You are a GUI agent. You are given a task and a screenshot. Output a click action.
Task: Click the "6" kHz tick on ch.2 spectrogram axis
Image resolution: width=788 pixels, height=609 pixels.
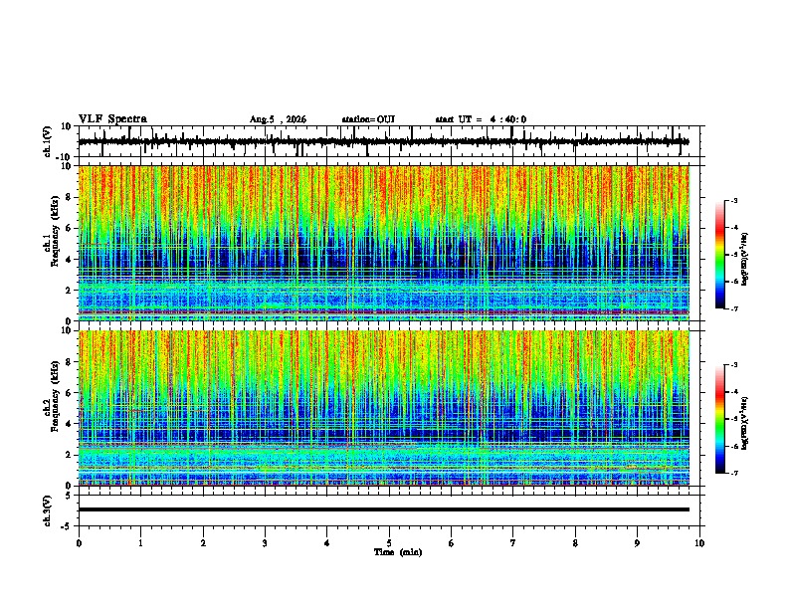point(70,393)
